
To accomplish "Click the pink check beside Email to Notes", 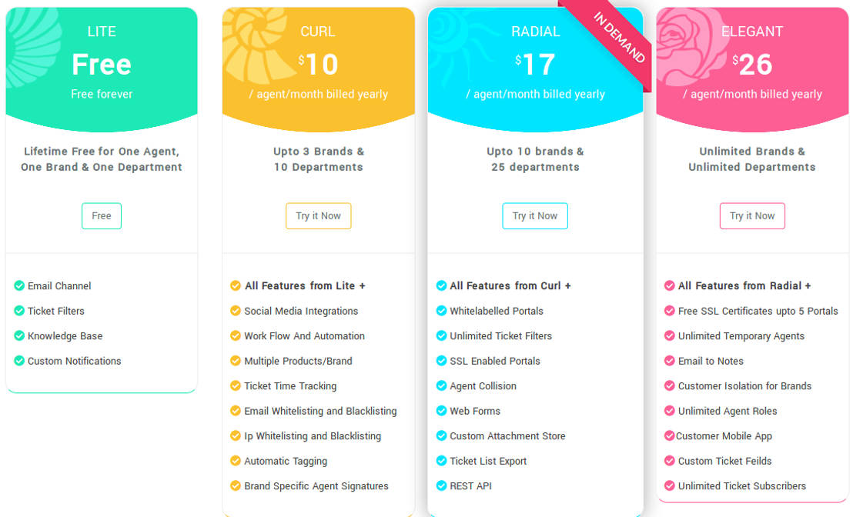I will pos(669,360).
